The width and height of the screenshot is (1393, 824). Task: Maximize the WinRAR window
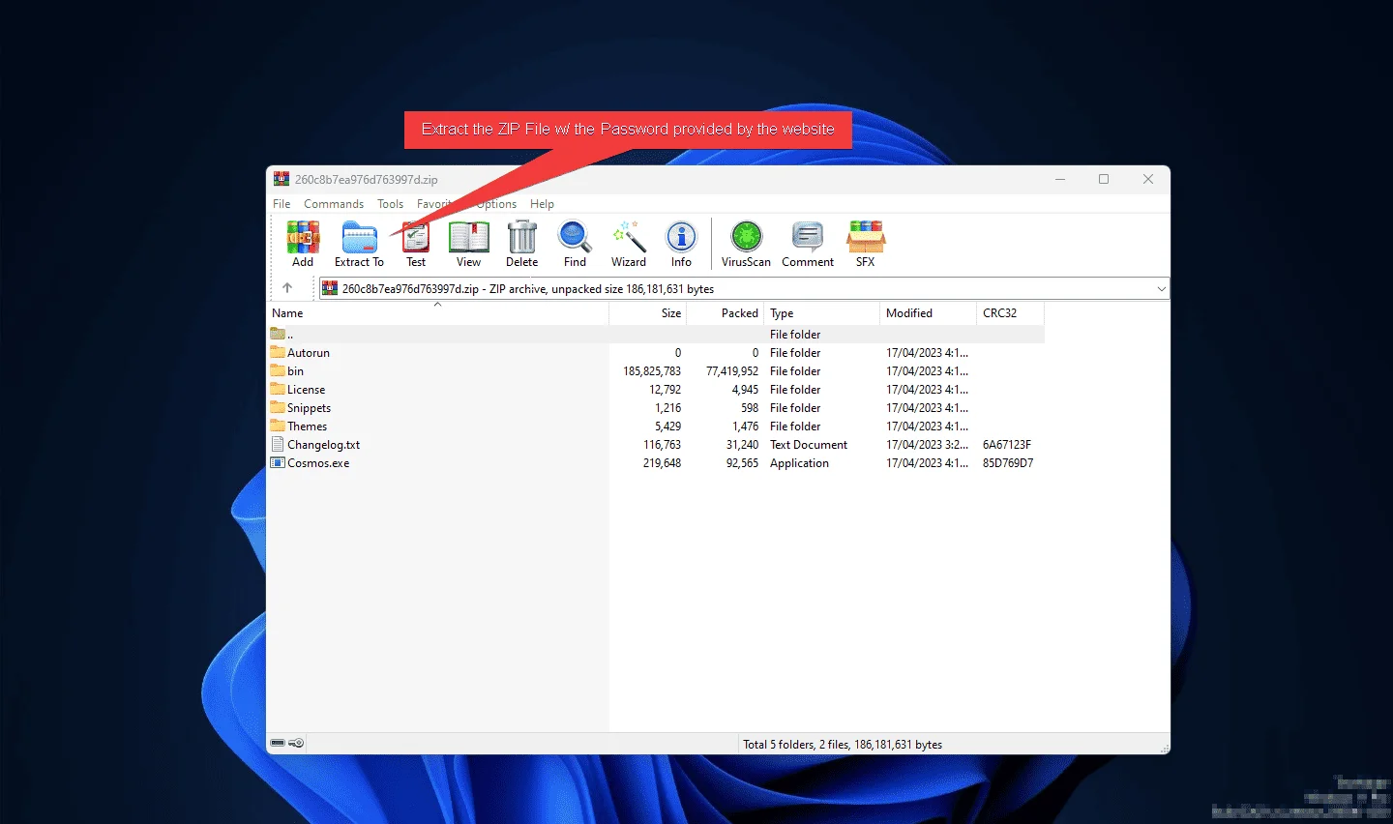coord(1104,179)
